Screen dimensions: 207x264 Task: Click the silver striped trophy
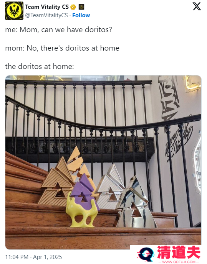tap(110, 185)
